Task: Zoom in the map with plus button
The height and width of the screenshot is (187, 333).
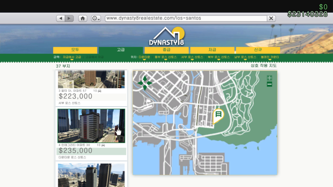Action: click(270, 78)
